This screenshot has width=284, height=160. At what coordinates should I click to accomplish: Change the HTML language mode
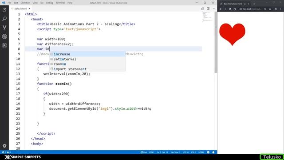pyautogui.click(x=201, y=152)
